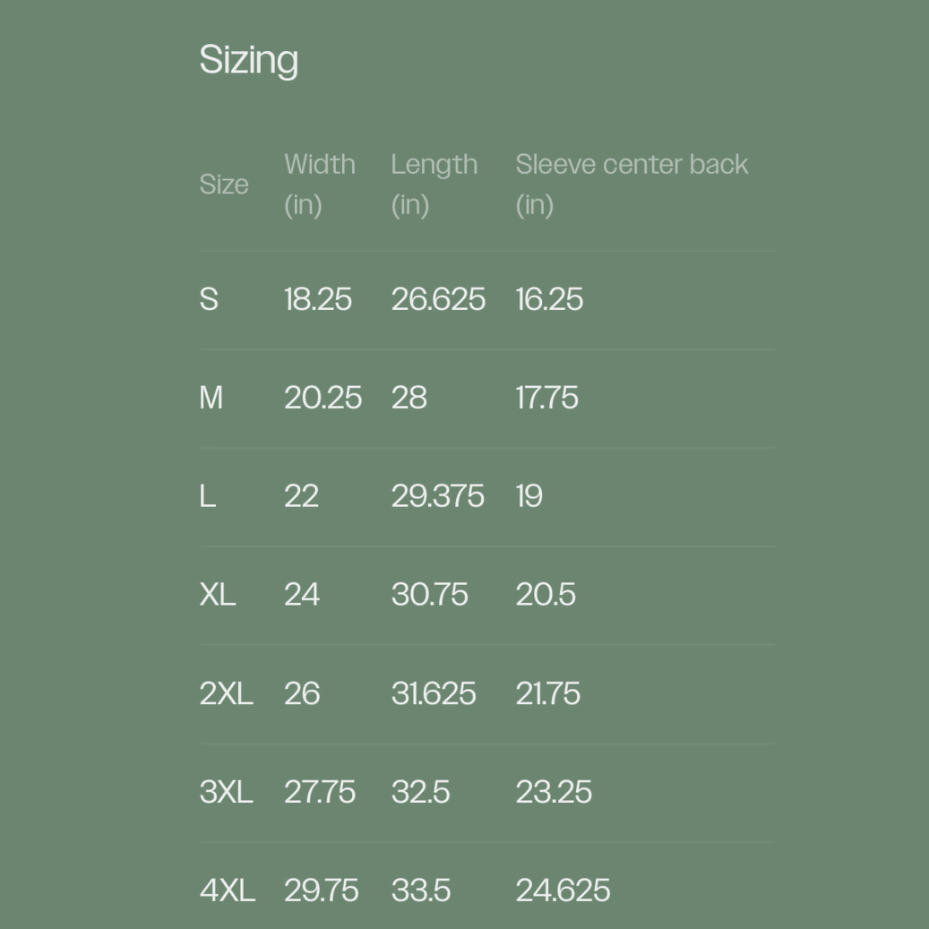Click the 4XL size row label
The height and width of the screenshot is (929, 929).
pos(227,890)
